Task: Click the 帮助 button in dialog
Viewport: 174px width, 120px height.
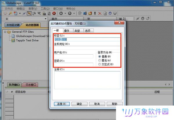Action: pyautogui.click(x=115, y=104)
